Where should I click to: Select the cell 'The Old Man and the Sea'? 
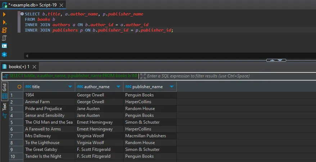coord(49,122)
